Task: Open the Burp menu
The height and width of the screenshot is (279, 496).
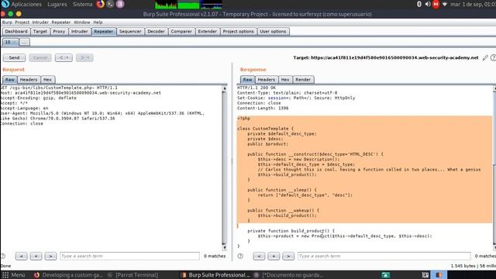Action: (7, 22)
